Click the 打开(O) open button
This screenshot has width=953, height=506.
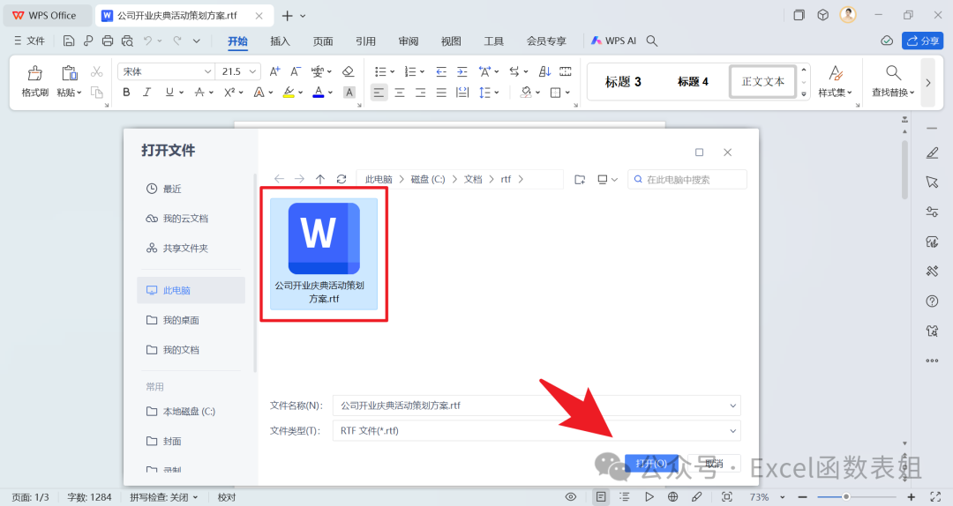tap(651, 464)
